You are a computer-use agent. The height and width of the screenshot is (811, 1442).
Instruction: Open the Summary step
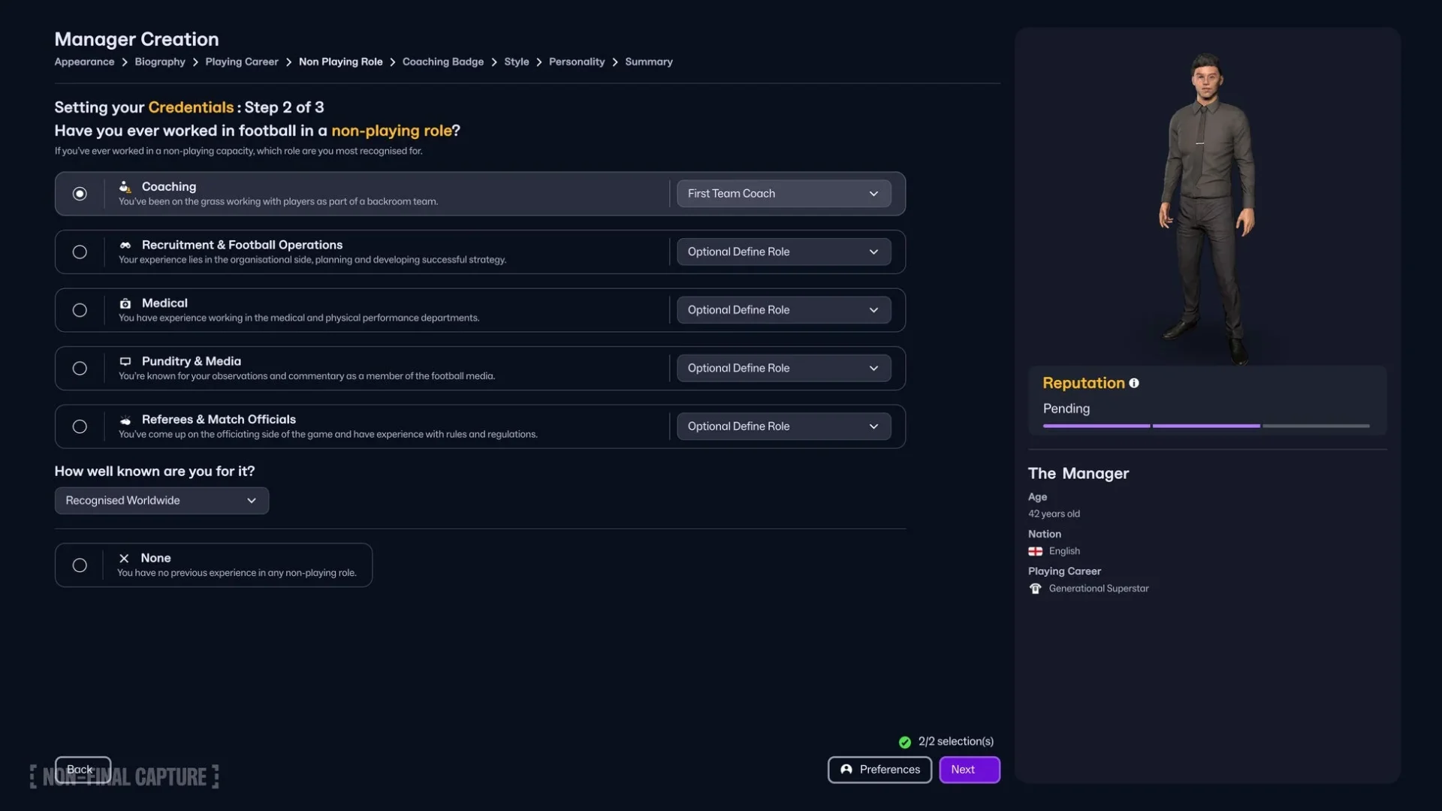649,62
